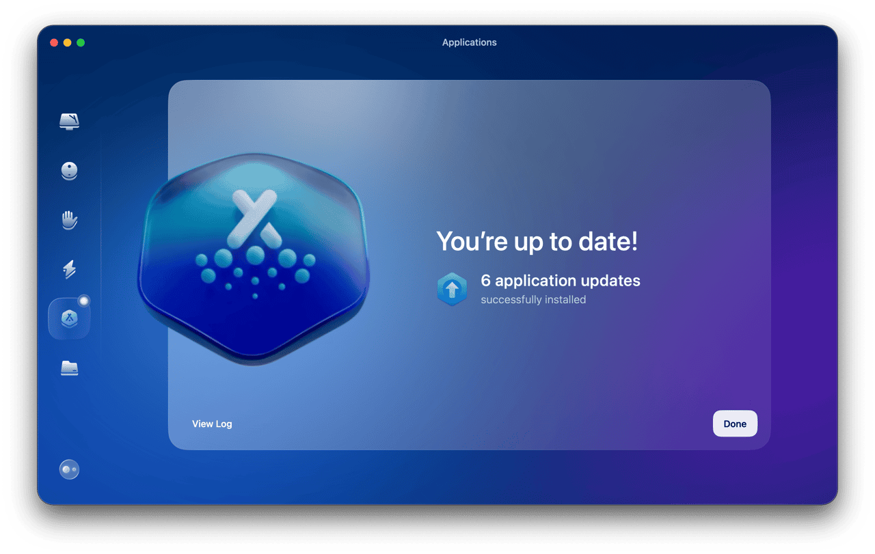Click the blue update arrow hexagon icon
This screenshot has width=875, height=554.
click(x=452, y=290)
